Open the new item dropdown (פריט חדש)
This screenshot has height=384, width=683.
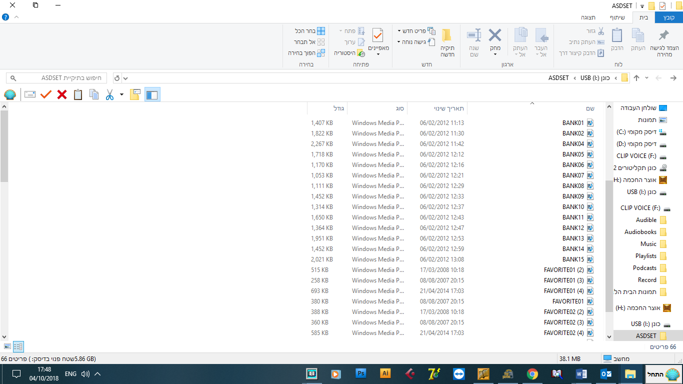click(x=416, y=31)
